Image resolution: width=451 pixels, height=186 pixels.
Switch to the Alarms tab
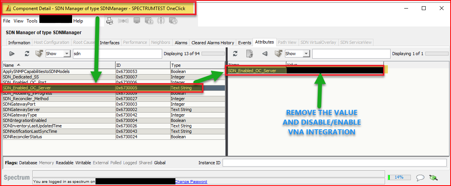point(181,42)
